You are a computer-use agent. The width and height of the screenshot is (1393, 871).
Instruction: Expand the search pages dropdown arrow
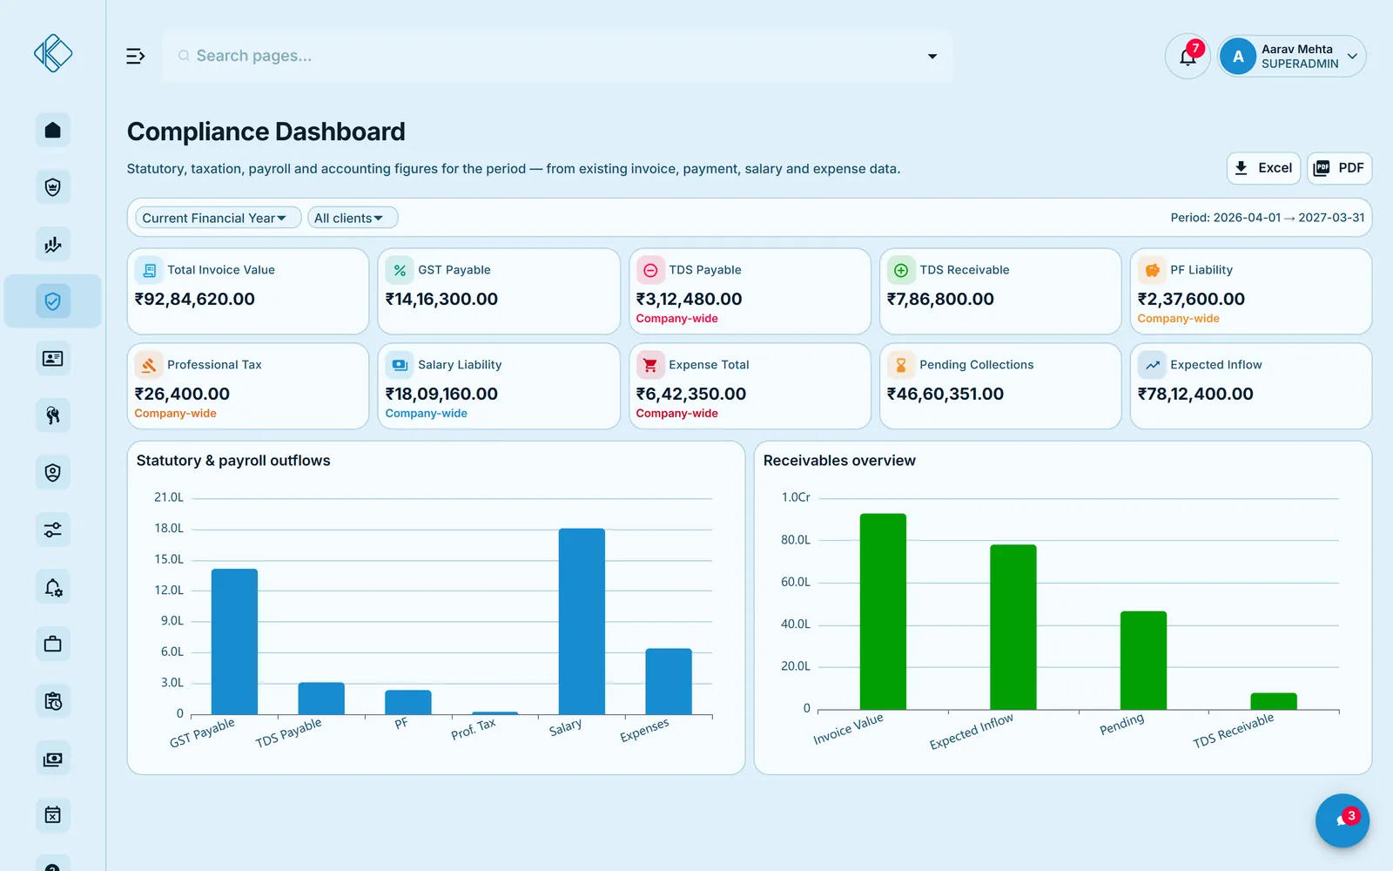pos(932,56)
